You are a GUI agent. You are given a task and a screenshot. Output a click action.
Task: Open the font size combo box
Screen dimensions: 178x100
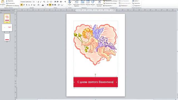(35, 2)
